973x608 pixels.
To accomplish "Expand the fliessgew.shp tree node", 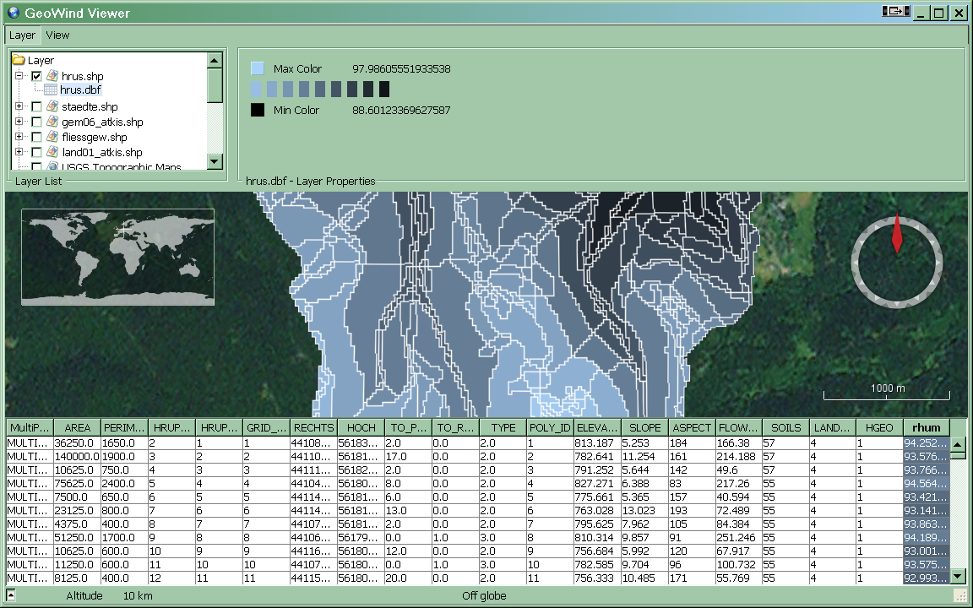I will (x=19, y=137).
